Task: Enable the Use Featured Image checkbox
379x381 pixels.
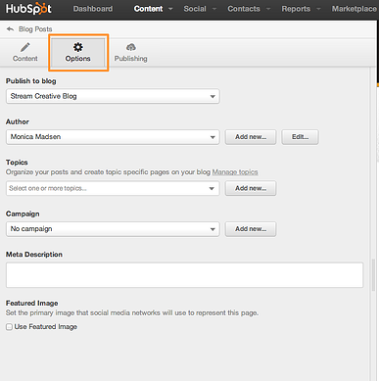Action: point(9,327)
